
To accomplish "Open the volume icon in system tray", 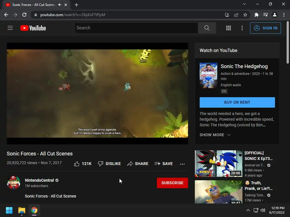I will [263, 210].
